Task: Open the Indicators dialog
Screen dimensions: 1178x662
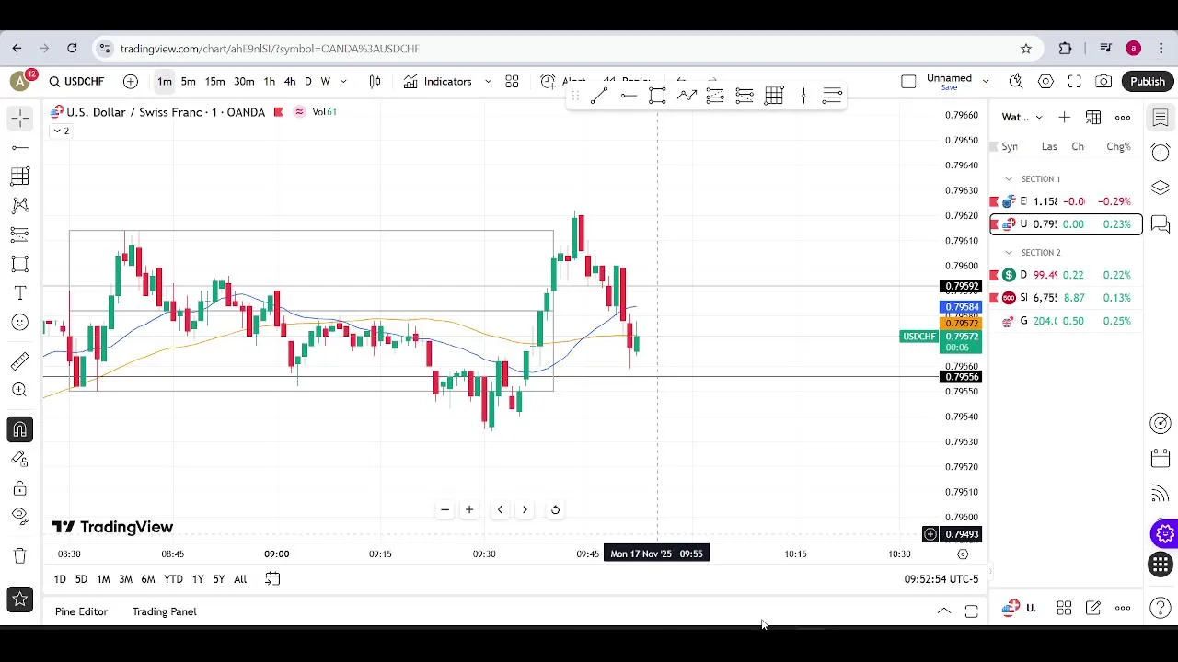Action: (x=437, y=82)
